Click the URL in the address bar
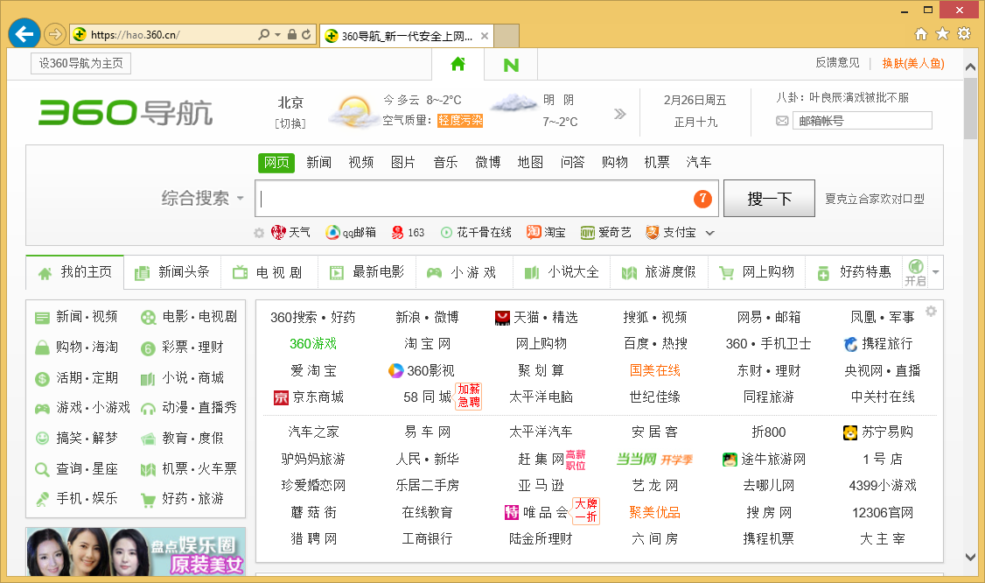 135,35
